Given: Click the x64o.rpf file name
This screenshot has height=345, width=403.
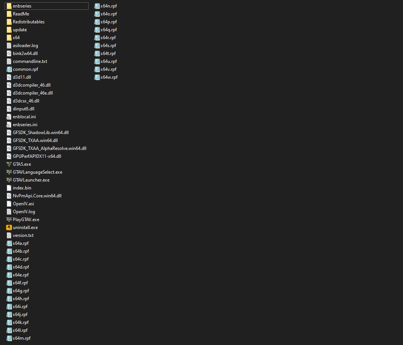Looking at the screenshot, I should click(109, 14).
